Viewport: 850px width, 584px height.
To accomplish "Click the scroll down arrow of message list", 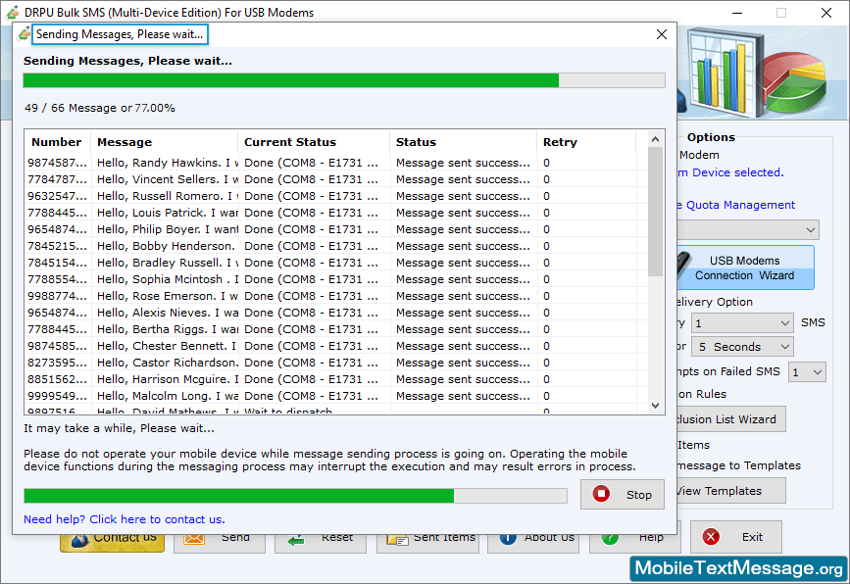I will (655, 406).
